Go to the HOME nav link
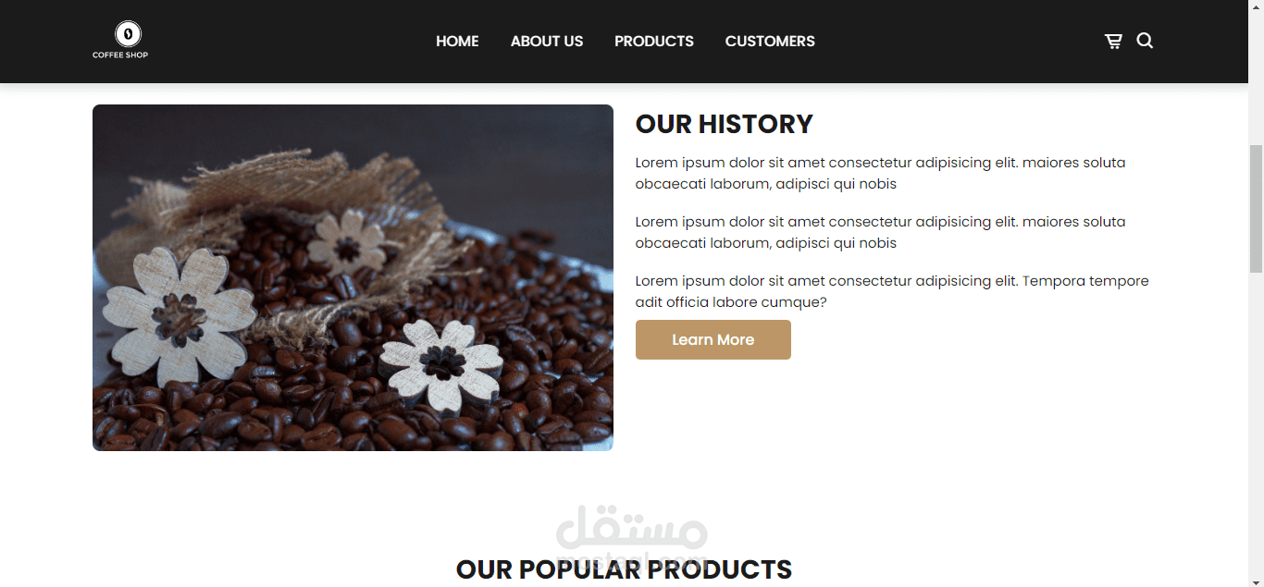 (x=457, y=41)
